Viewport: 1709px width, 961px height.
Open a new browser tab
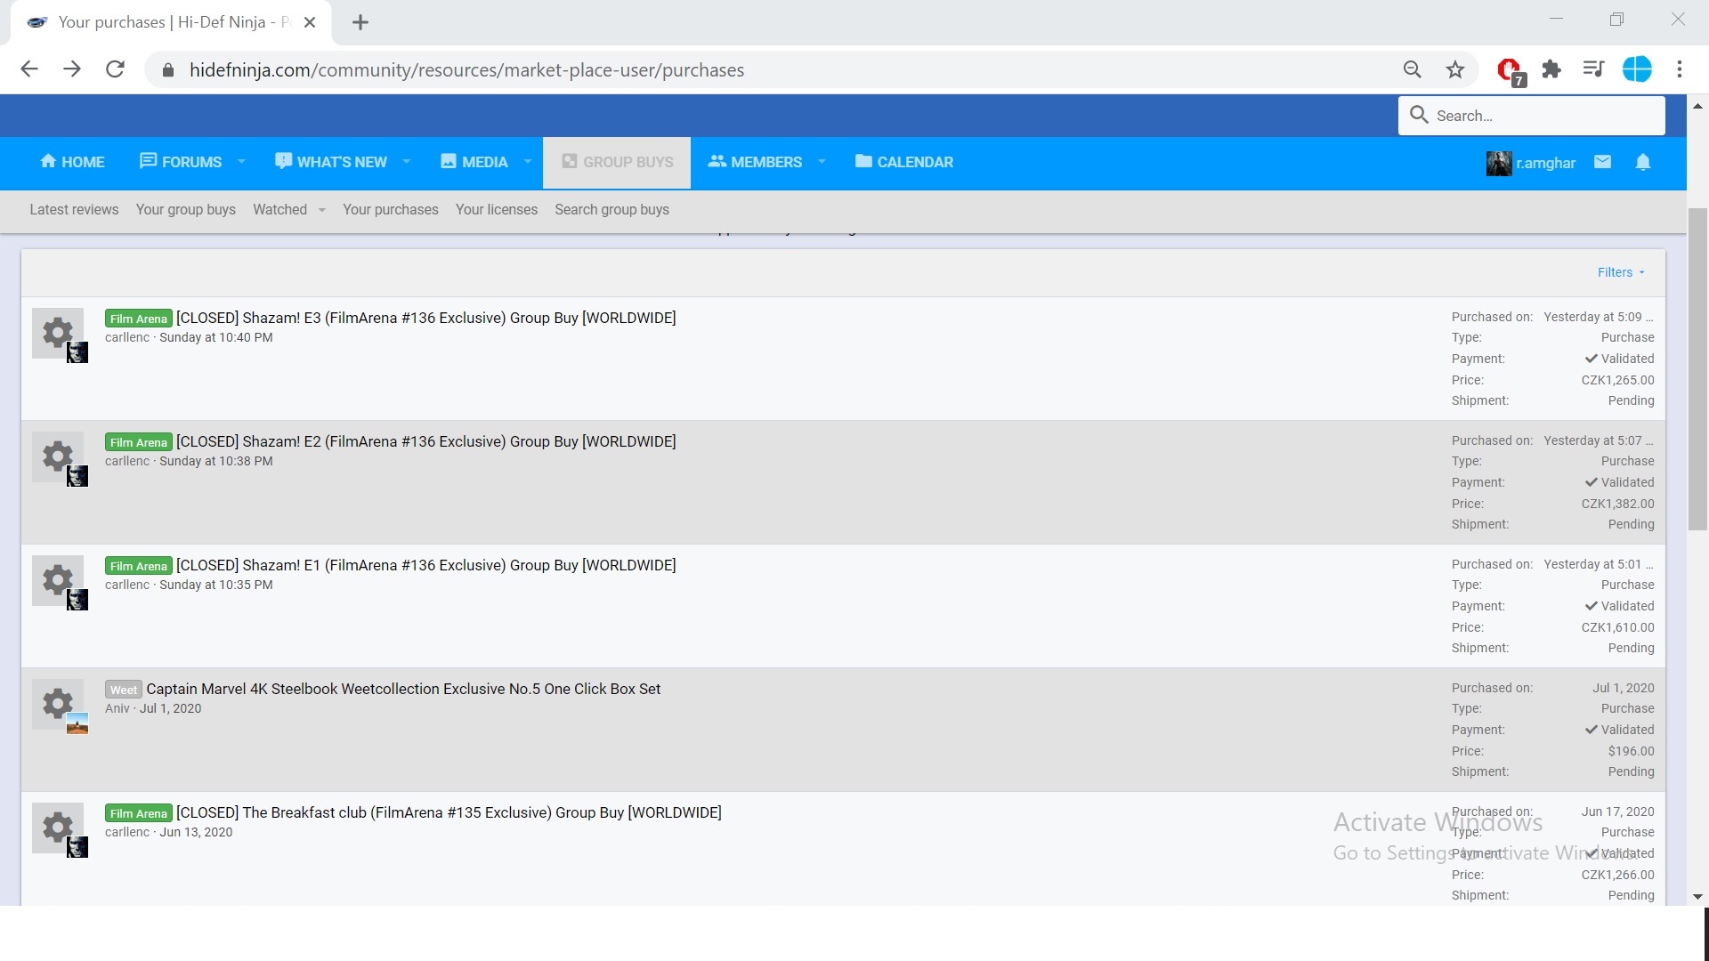(x=360, y=22)
